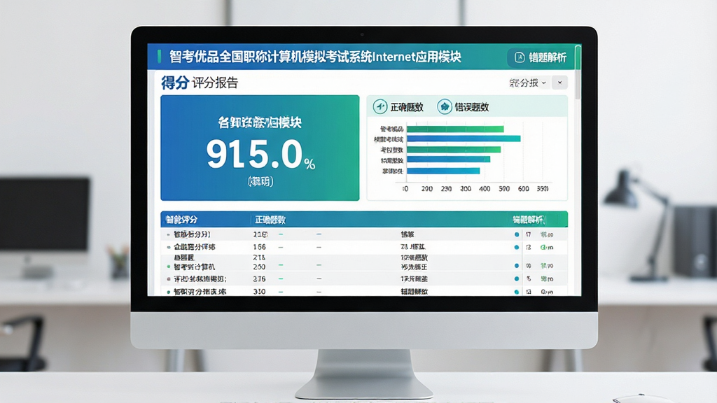Click the value 166 in the table
Image resolution: width=717 pixels, height=403 pixels.
tap(259, 247)
